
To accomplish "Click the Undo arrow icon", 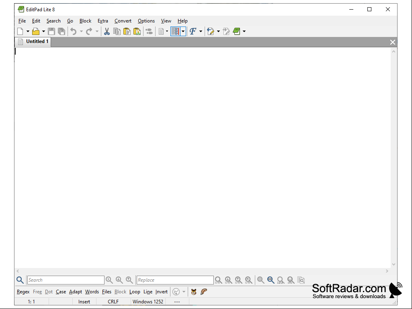I will 74,31.
